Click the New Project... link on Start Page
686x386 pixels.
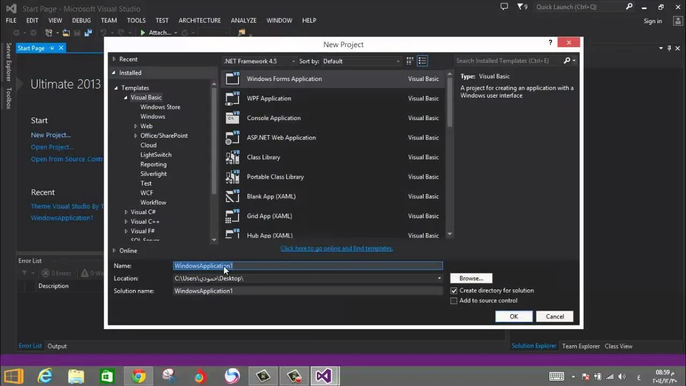pos(50,135)
